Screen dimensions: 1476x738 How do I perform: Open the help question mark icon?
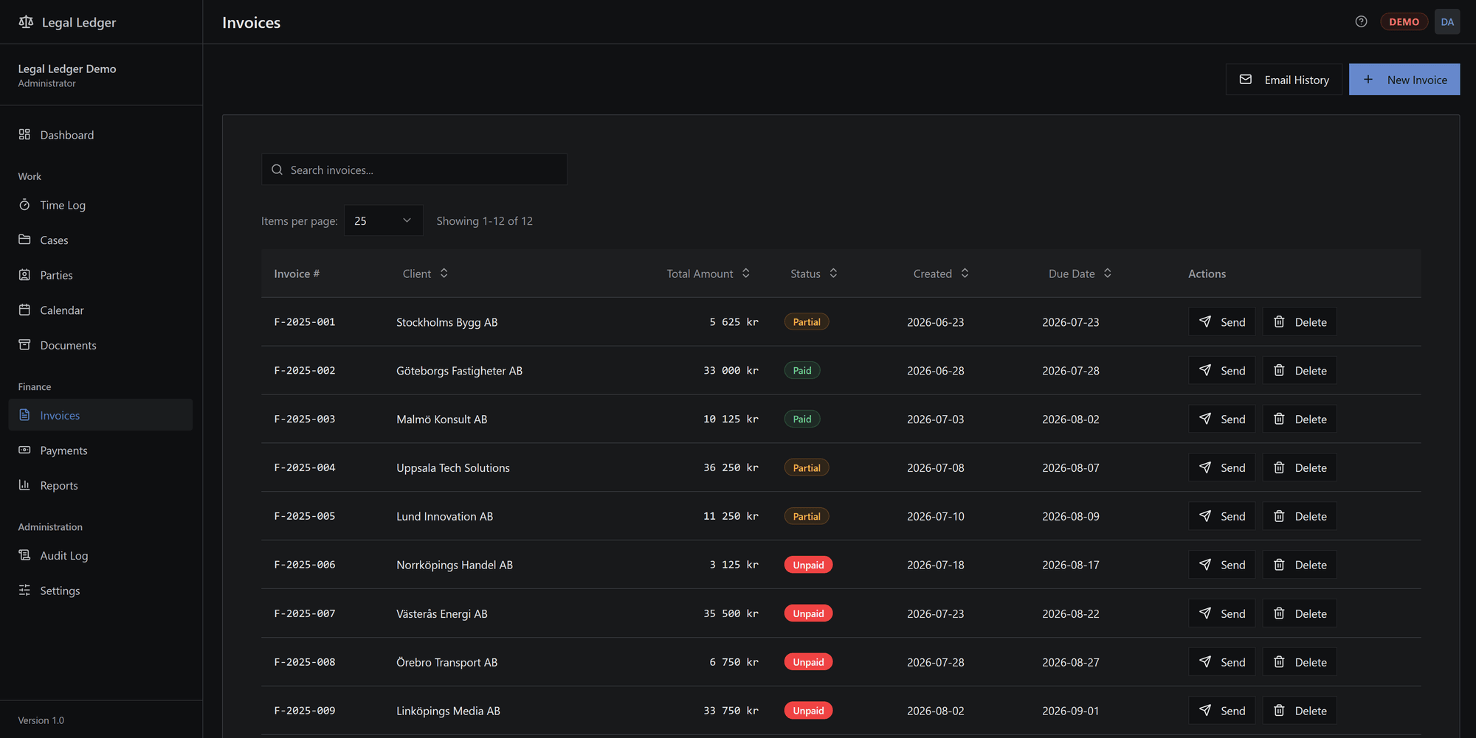click(1361, 21)
